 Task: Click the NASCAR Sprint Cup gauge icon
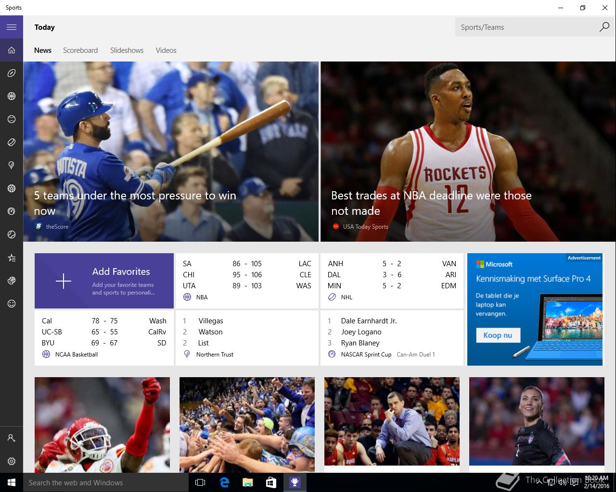point(332,355)
